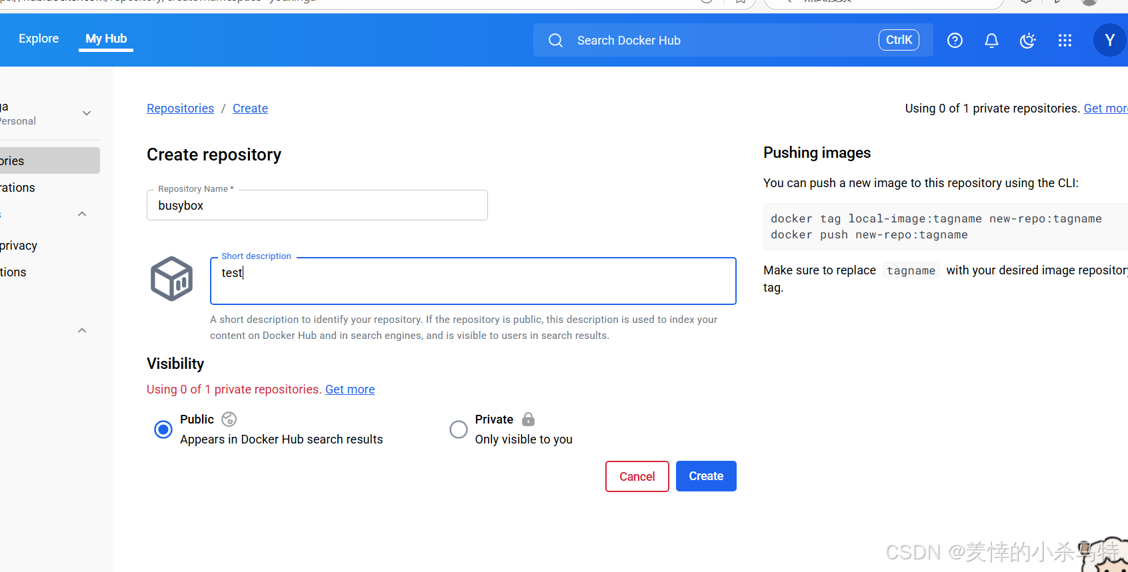1128x572 pixels.
Task: Collapse the lower sidebar section chevron
Action: coord(82,330)
